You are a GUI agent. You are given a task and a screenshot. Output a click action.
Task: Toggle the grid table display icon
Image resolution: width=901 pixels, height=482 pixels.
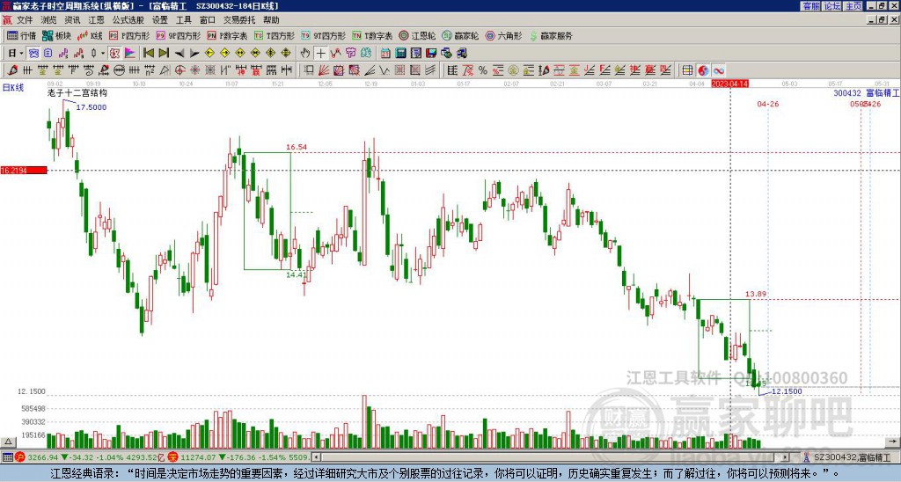pyautogui.click(x=688, y=70)
